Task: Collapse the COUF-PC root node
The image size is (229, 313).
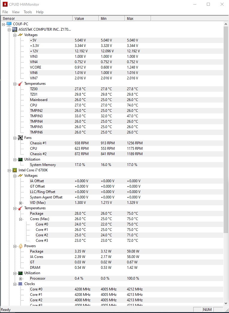Action: tap(3, 24)
